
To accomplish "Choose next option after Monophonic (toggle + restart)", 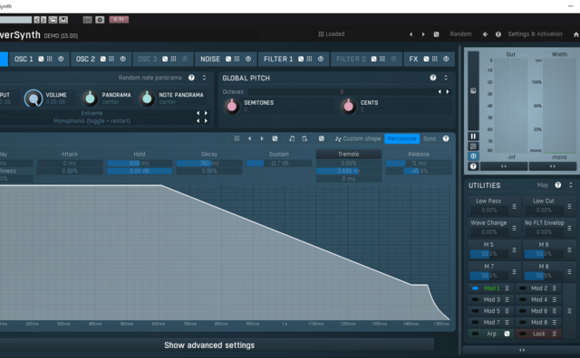I will coord(206,120).
